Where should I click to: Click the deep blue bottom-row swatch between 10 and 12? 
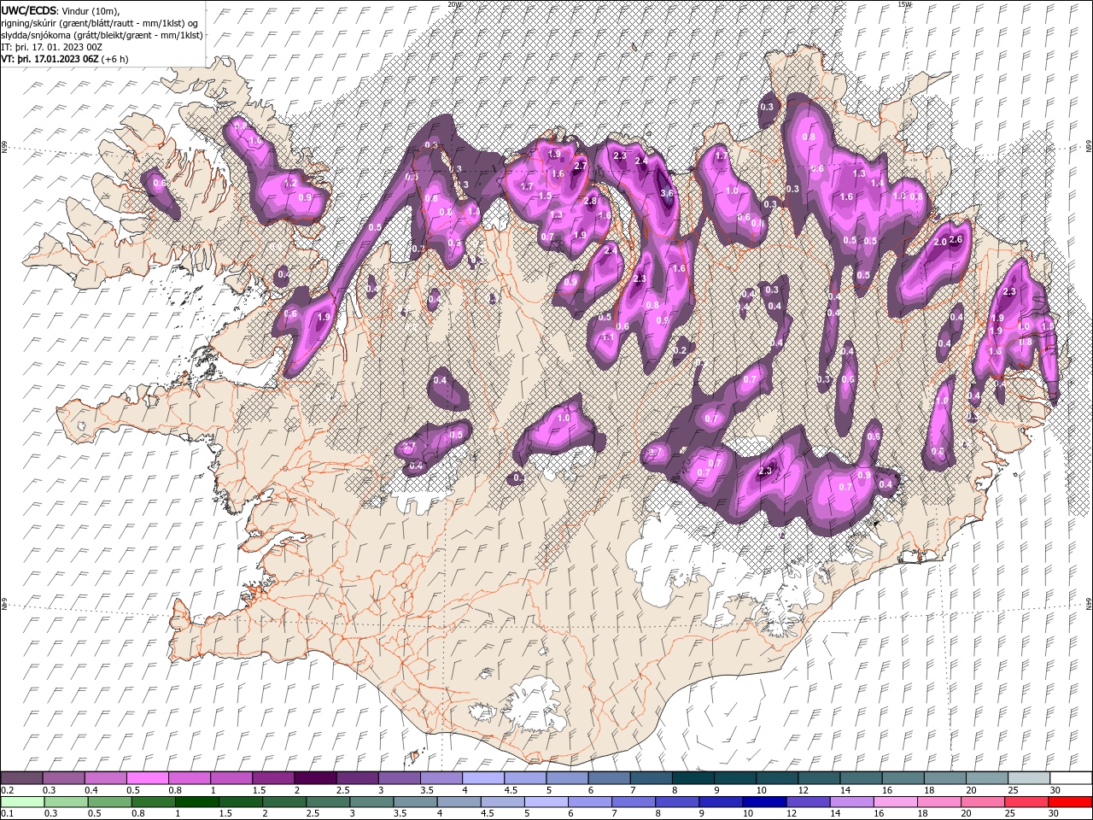point(763,802)
